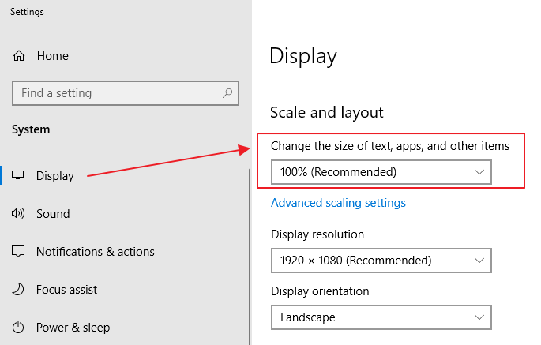Screen dimensions: 541x345
Task: Click the search magnifier icon
Action: [227, 93]
